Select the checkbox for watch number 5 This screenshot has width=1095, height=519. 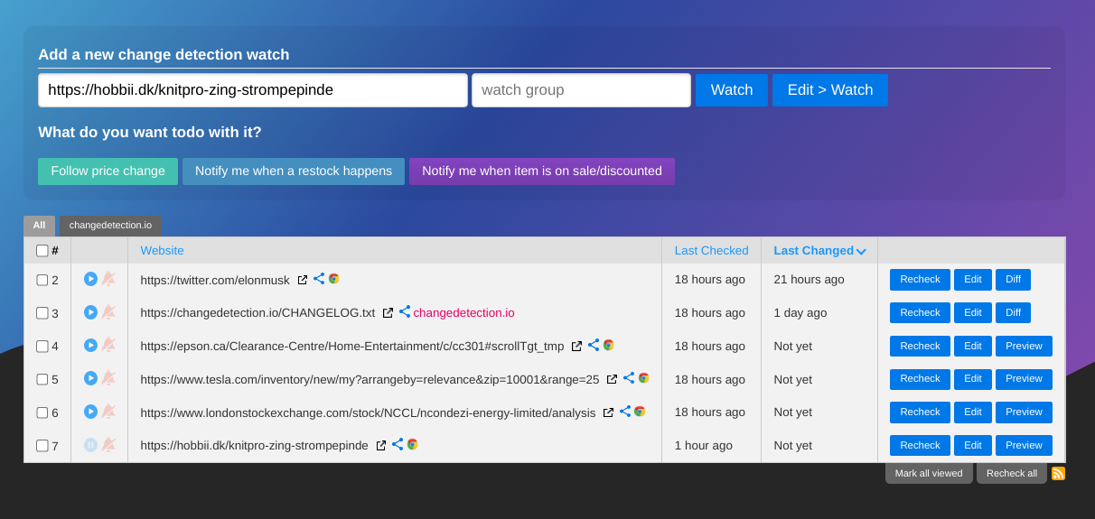pos(42,379)
